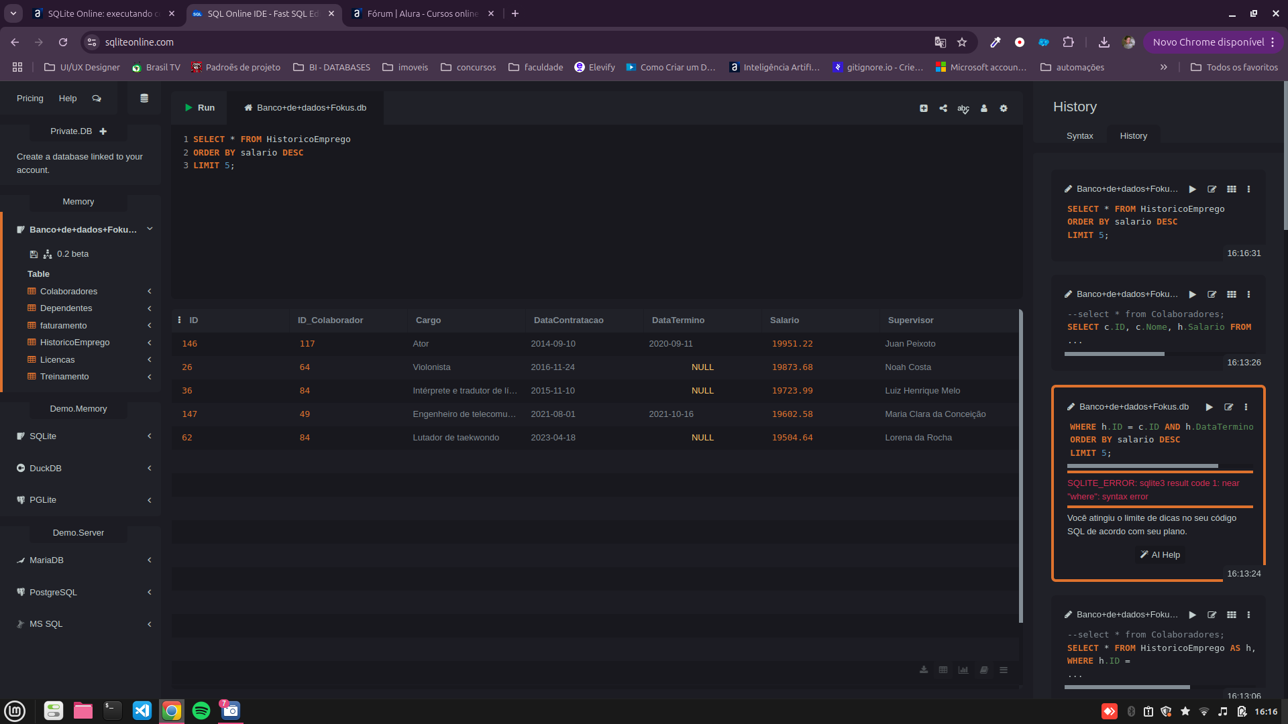1288x724 pixels.
Task: Replay the 16:13:26 history query
Action: coord(1193,294)
